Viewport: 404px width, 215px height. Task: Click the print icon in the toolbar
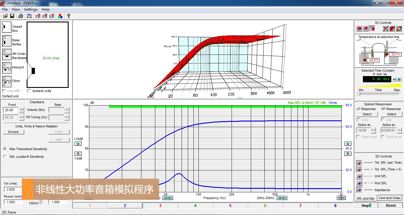tap(21, 16)
